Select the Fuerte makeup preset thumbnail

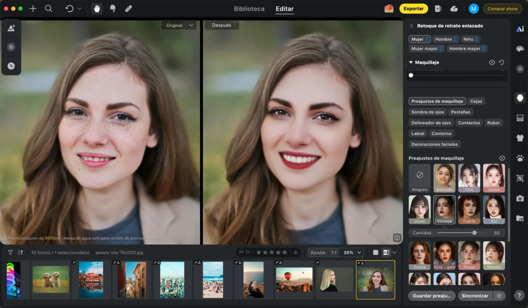pyautogui.click(x=469, y=210)
